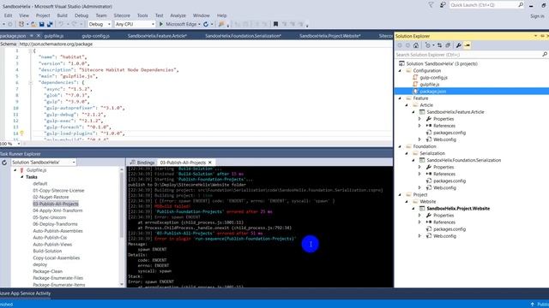The image size is (549, 308).
Task: Open notifications flag in the title bar
Action: click(x=431, y=5)
